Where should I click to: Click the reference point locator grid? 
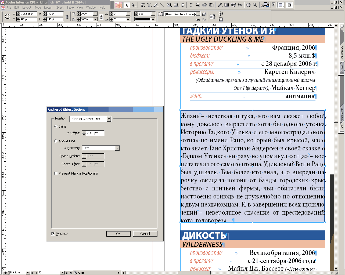pyautogui.click(x=8, y=16)
